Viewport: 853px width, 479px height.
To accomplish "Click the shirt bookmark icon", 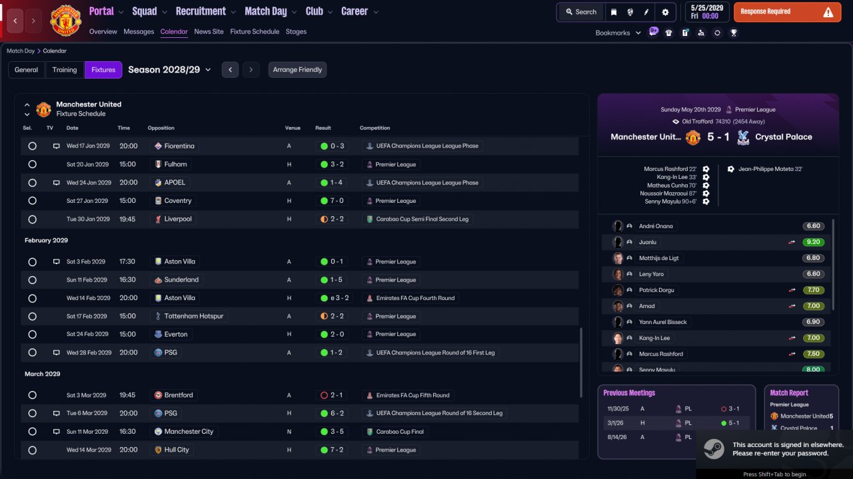I will pyautogui.click(x=669, y=33).
